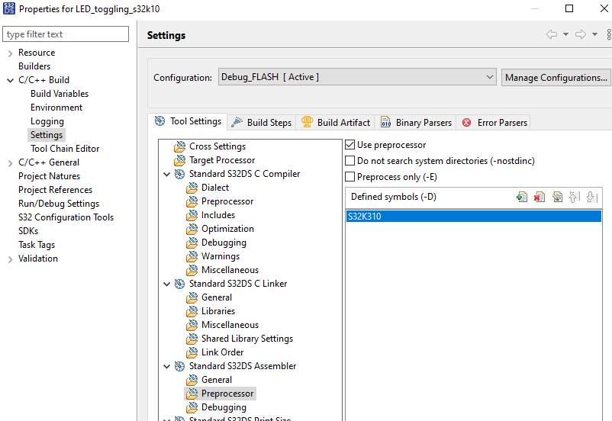Image resolution: width=612 pixels, height=421 pixels.
Task: Select Build Variables tree item
Action: (x=60, y=94)
